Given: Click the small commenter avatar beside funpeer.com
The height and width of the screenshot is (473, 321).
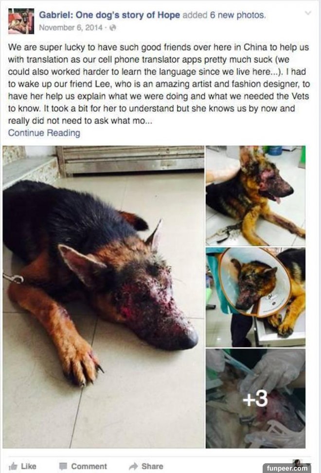Looking at the screenshot, I should click(x=298, y=462).
